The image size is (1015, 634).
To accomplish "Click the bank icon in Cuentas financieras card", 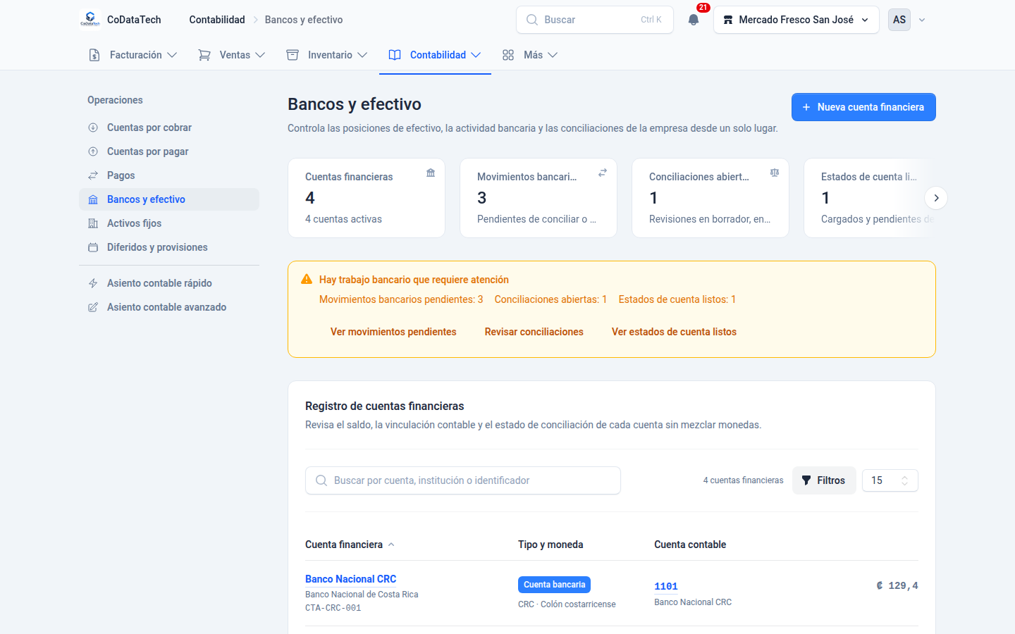I will pyautogui.click(x=431, y=173).
